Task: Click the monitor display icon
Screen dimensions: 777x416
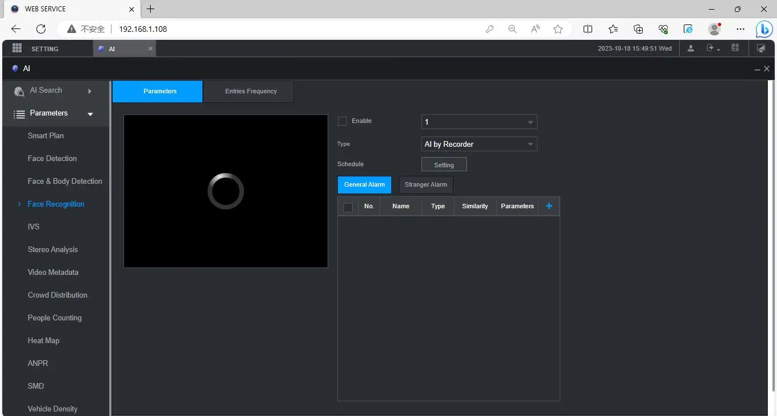Action: [x=761, y=48]
